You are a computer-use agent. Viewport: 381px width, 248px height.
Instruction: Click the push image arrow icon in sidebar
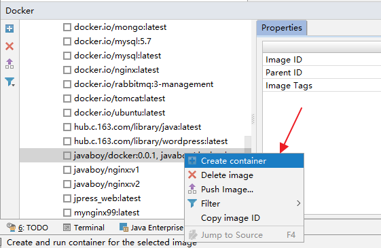10,64
